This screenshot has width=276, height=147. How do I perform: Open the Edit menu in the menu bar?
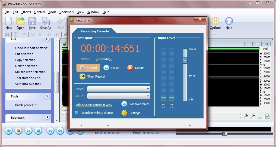pos(15,12)
